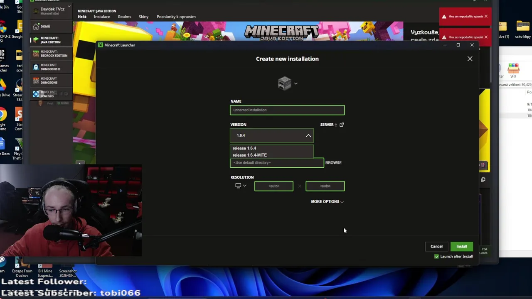Click the warning icon on the first error notification
Viewport: 532px width, 299px height.
click(x=444, y=17)
